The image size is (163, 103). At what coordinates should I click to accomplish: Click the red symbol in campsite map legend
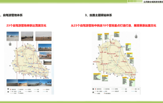[11, 90]
